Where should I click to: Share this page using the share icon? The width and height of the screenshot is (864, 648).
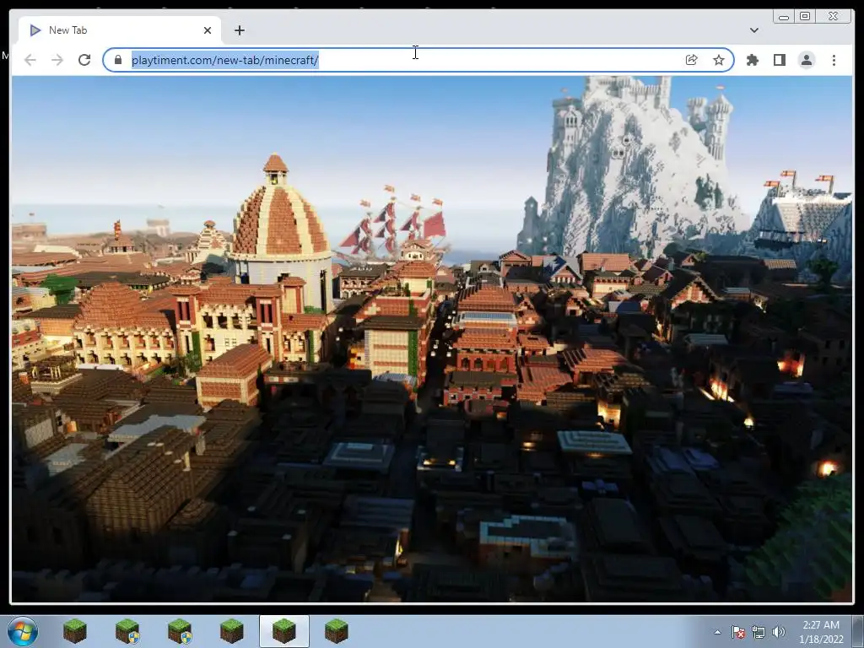click(691, 60)
